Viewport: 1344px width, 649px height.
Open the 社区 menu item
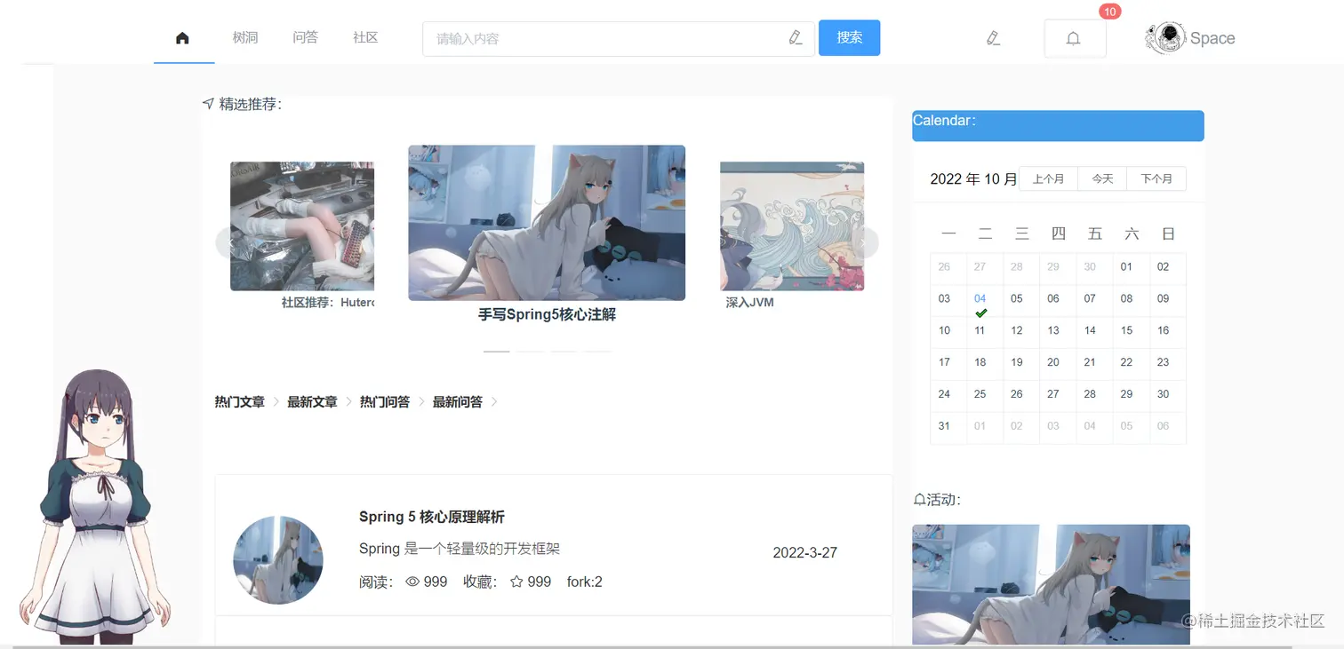pyautogui.click(x=364, y=37)
